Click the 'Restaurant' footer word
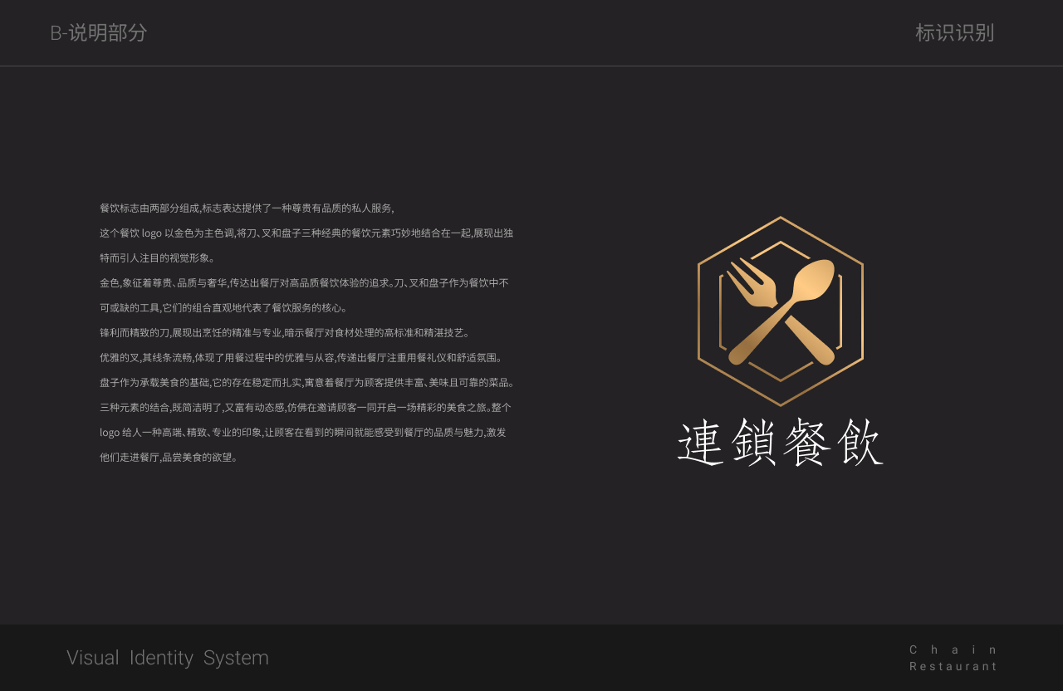This screenshot has width=1063, height=691. [x=953, y=666]
